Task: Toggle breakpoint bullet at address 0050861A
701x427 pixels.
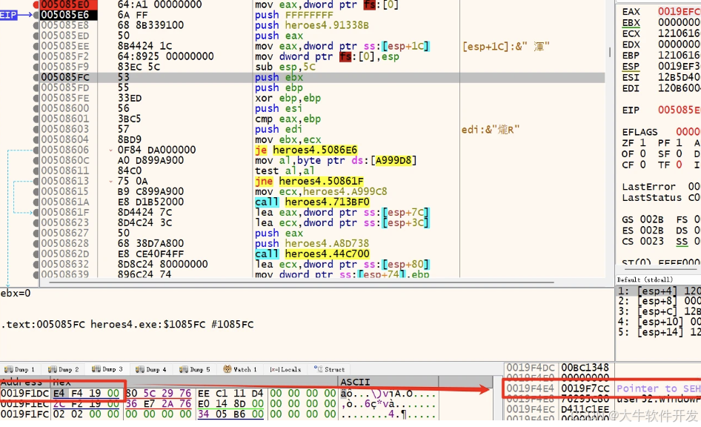Action: [x=36, y=202]
